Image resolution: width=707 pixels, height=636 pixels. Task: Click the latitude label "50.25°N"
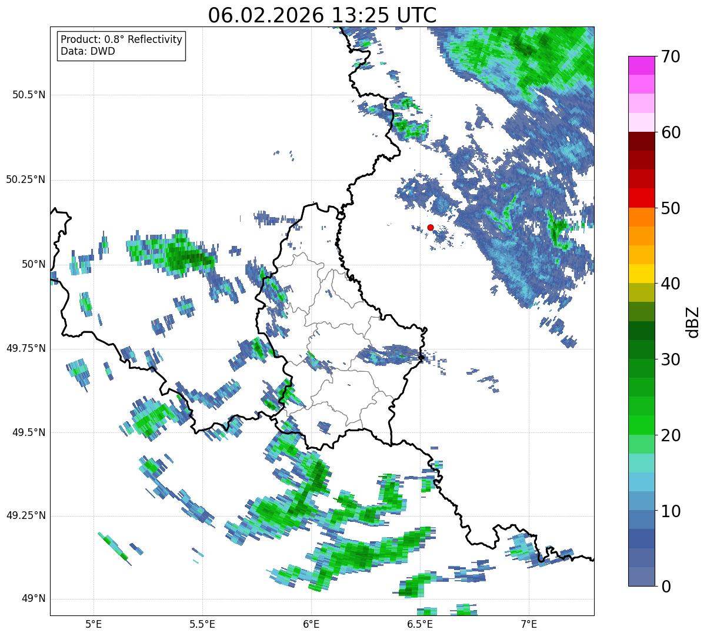[x=26, y=179]
